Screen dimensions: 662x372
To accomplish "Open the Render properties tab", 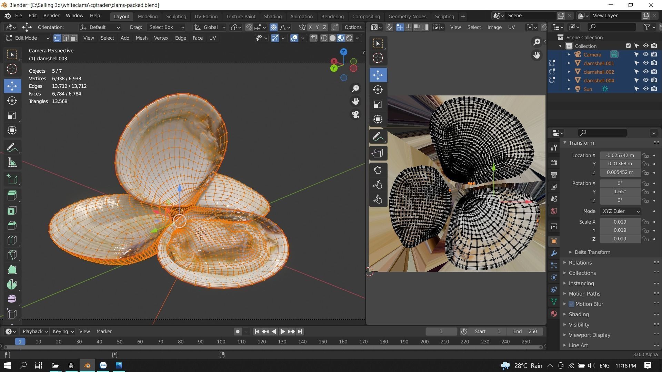I will 554,163.
